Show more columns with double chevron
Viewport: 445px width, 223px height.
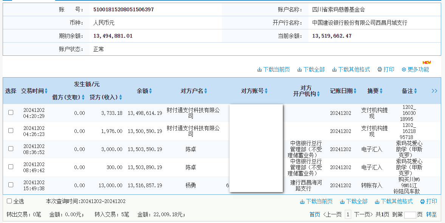[x=434, y=91]
